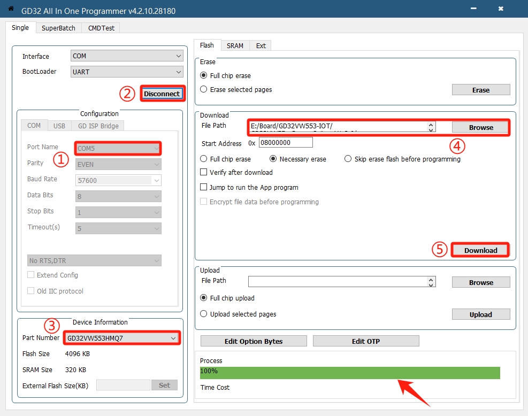Screen dimensions: 528x416
Task: Toggle Jump to run the App program
Action: coord(204,188)
